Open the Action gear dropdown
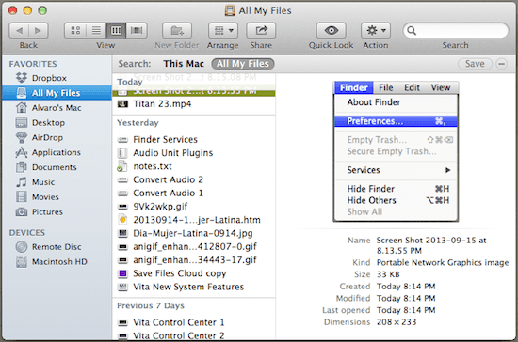Image resolution: width=518 pixels, height=342 pixels. point(376,31)
